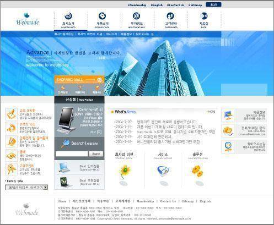The image size is (274, 225).
Task: Click the magnifying glass Search icon
Action: (65, 144)
